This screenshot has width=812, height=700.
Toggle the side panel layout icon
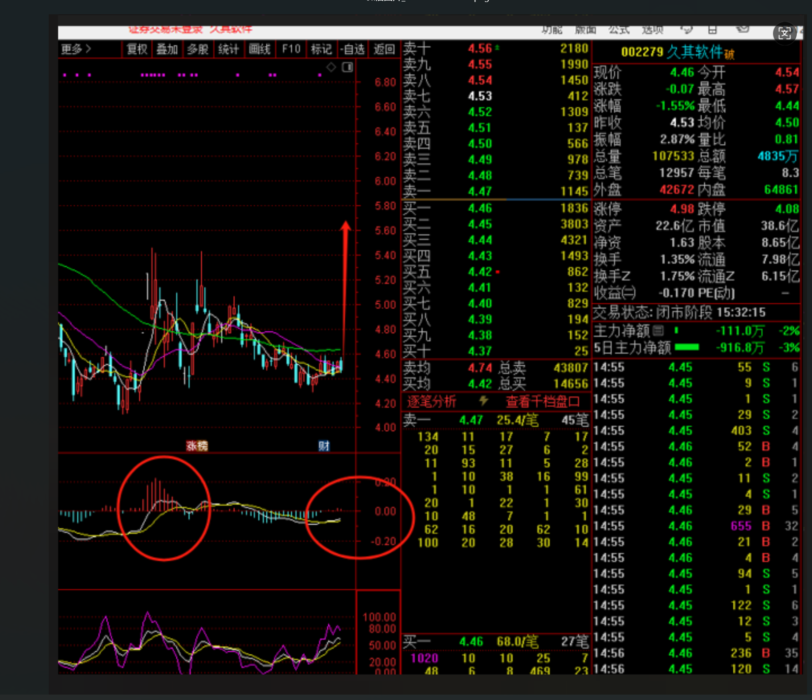[x=347, y=67]
